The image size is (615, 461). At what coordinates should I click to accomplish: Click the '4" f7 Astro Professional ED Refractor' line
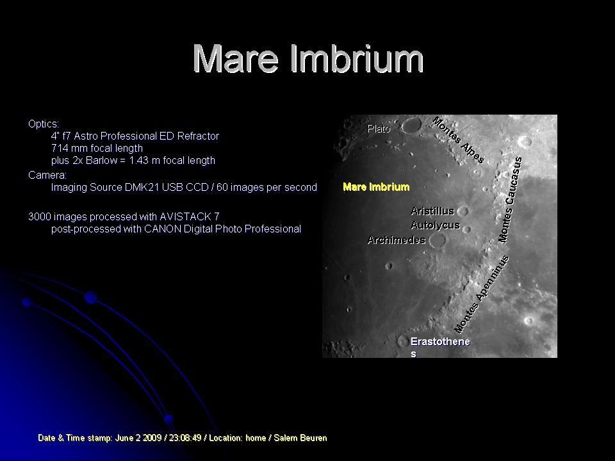pyautogui.click(x=135, y=136)
